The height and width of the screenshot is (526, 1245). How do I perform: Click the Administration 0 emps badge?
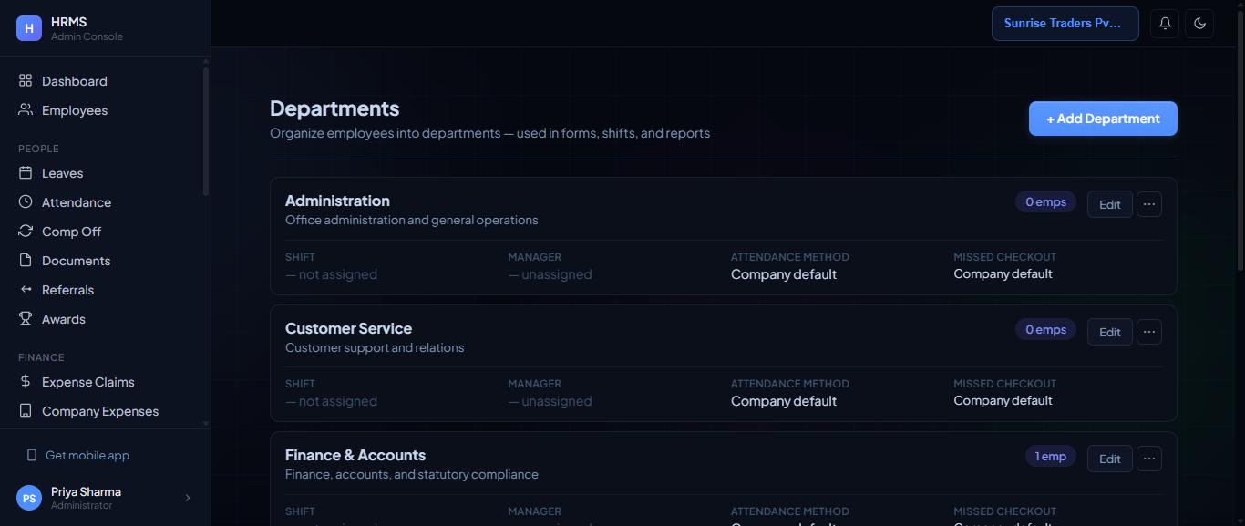tap(1045, 201)
